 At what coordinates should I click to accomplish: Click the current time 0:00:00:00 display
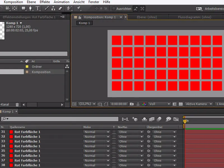119,104
